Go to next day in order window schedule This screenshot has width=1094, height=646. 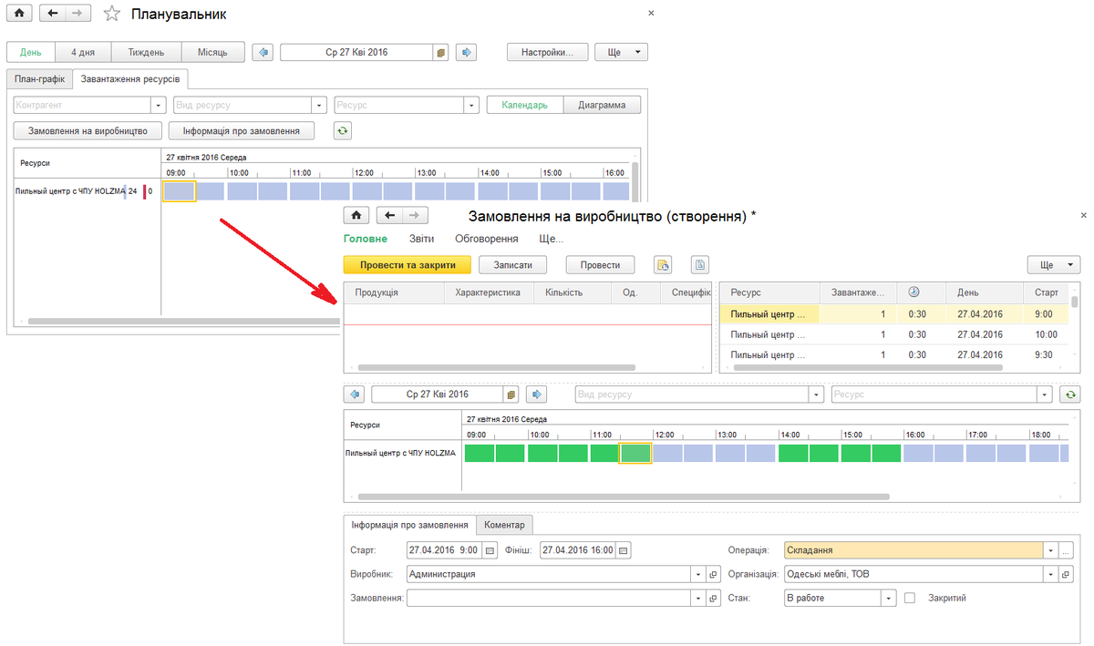pyautogui.click(x=538, y=395)
